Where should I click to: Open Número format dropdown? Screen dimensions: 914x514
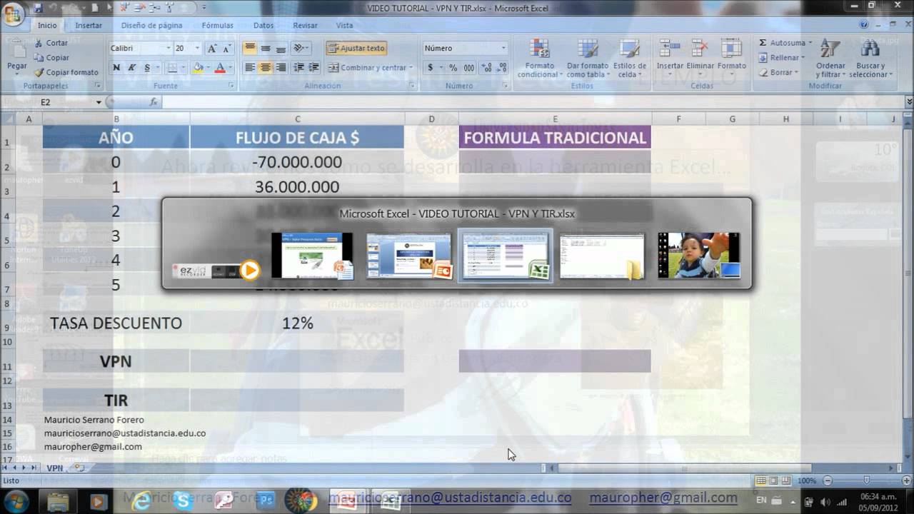click(x=503, y=49)
